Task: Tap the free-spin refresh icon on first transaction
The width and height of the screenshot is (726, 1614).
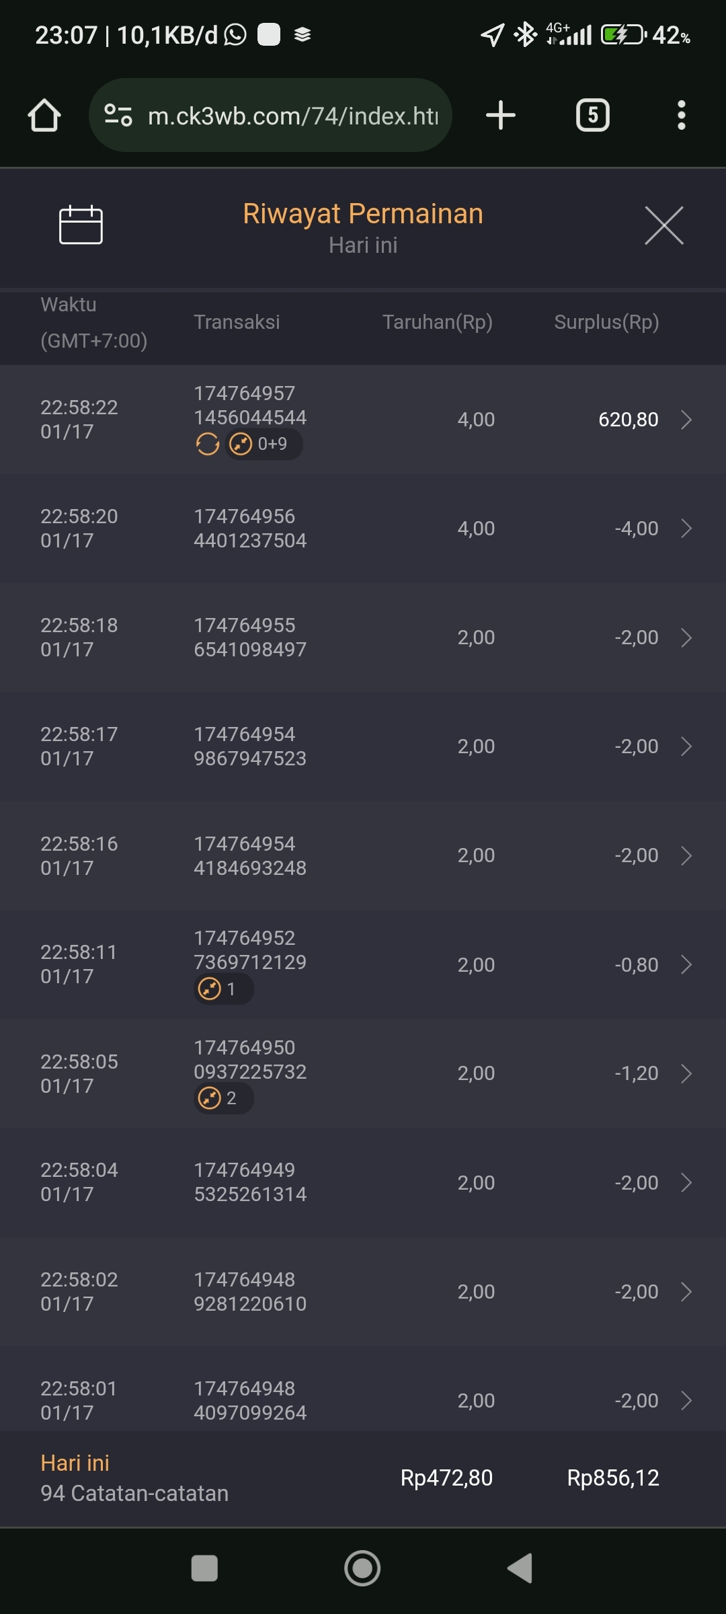Action: pos(208,444)
